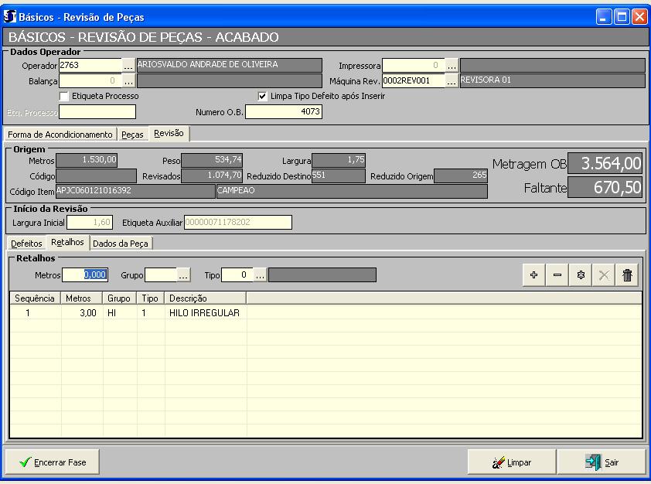Switch to the Forma de Acondicionamento tab
Screen dimensions: 651x484
click(60, 135)
